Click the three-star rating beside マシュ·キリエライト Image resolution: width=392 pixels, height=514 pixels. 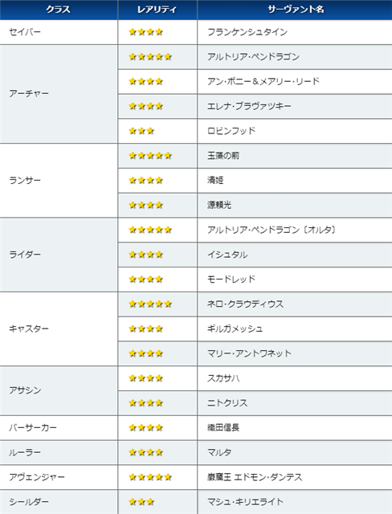pos(141,502)
